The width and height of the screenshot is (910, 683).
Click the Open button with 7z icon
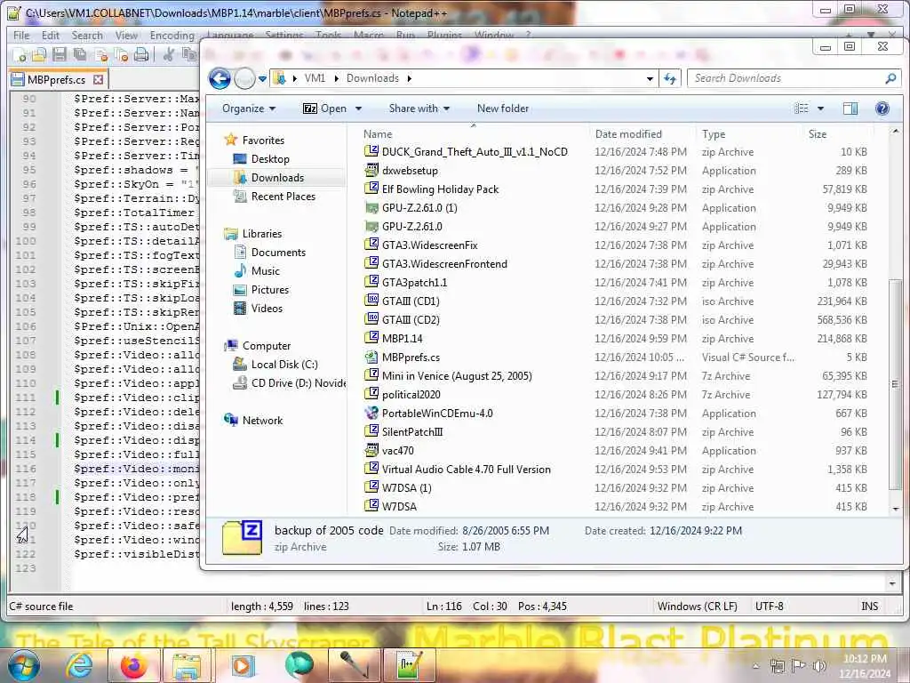(325, 108)
